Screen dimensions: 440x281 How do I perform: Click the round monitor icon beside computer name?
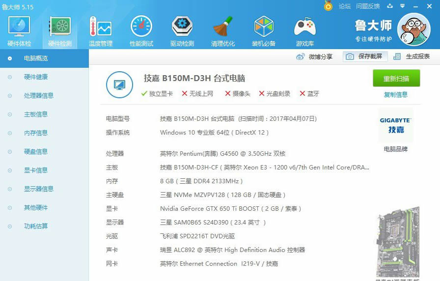[x=119, y=84]
